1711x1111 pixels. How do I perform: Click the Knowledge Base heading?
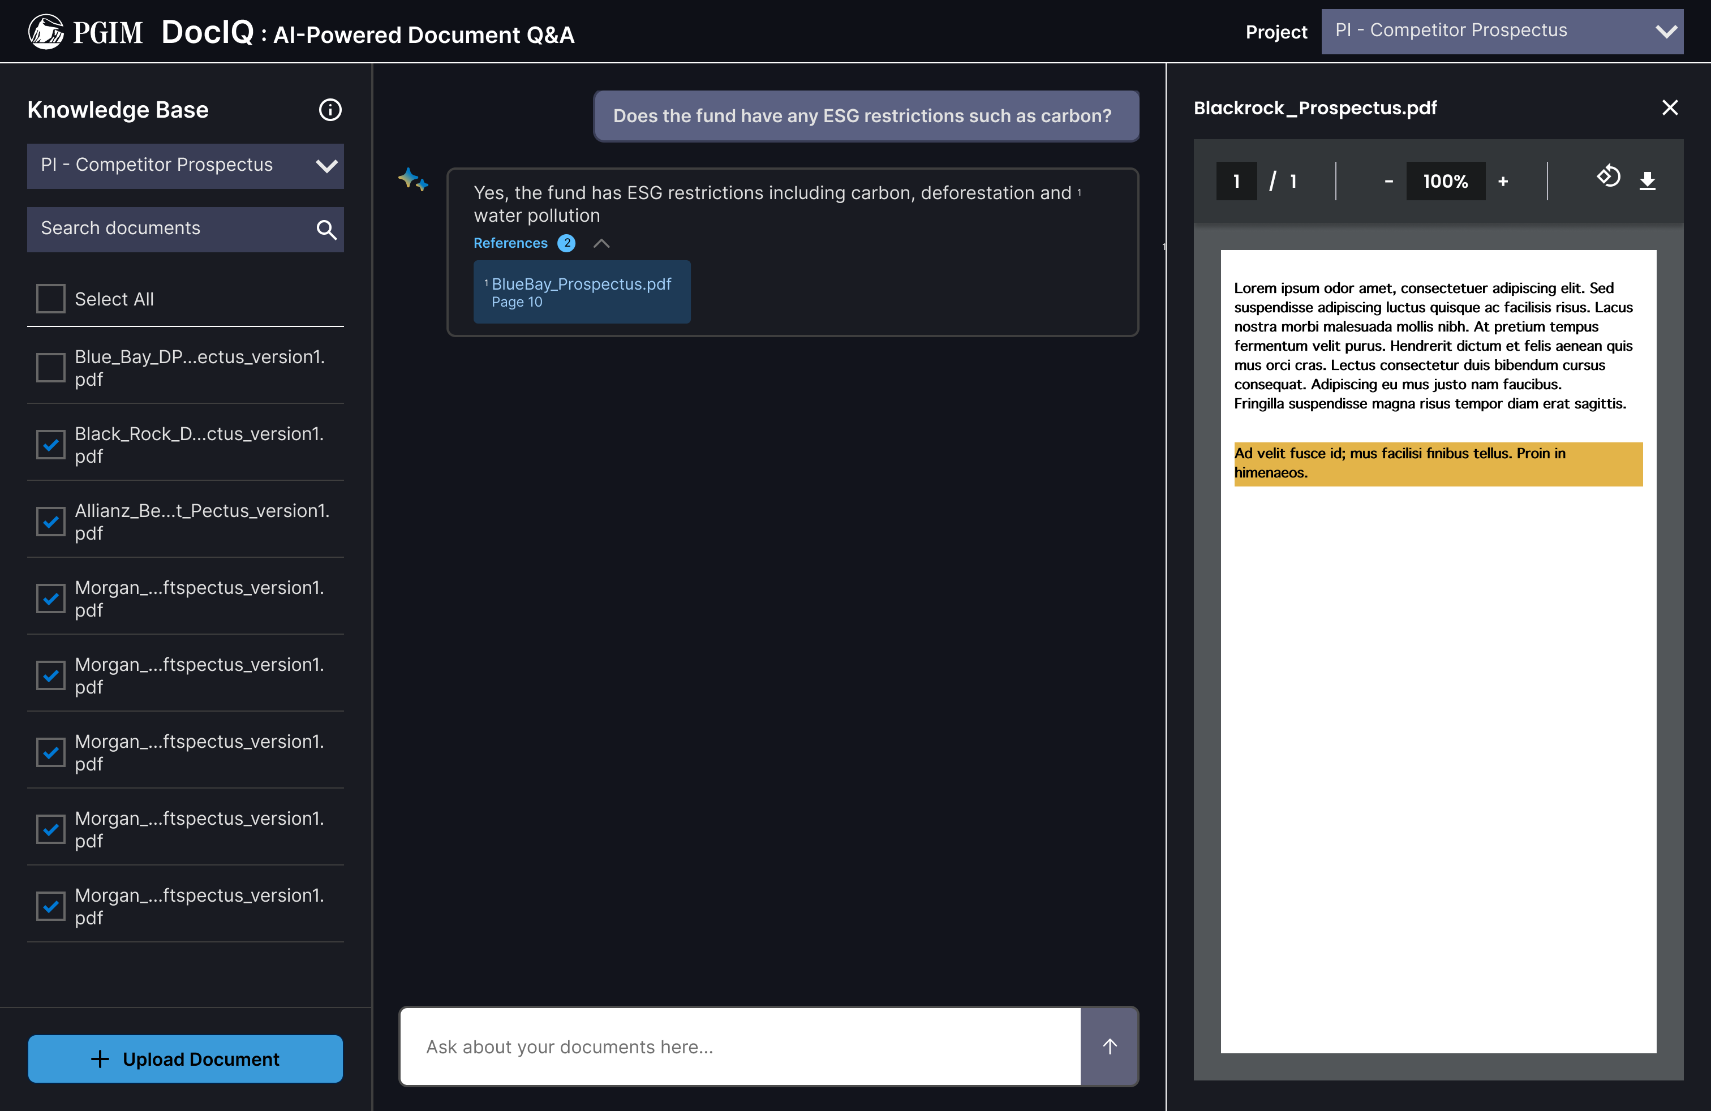click(x=118, y=110)
